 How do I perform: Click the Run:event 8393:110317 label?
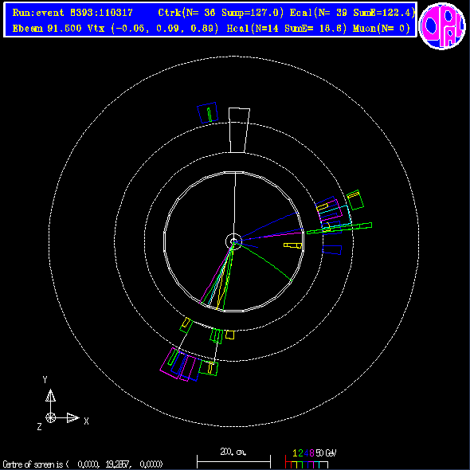pyautogui.click(x=72, y=13)
